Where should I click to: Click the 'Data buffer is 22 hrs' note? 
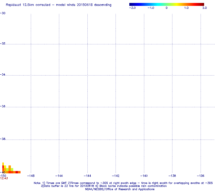[x=104, y=186]
